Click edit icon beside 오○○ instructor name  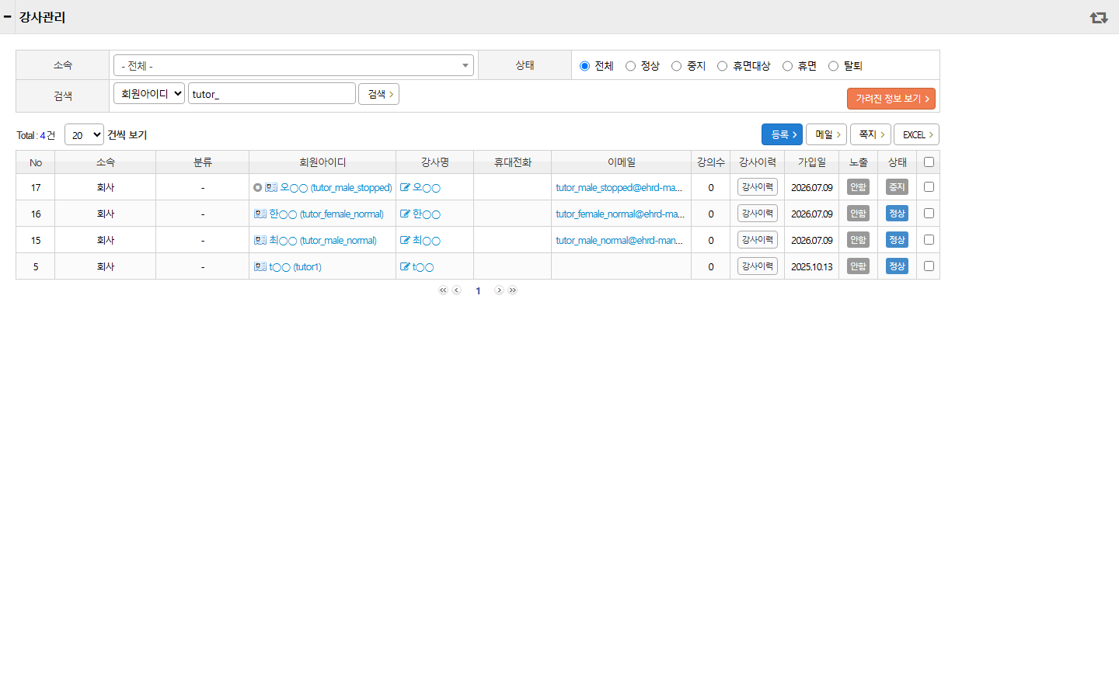tap(405, 187)
